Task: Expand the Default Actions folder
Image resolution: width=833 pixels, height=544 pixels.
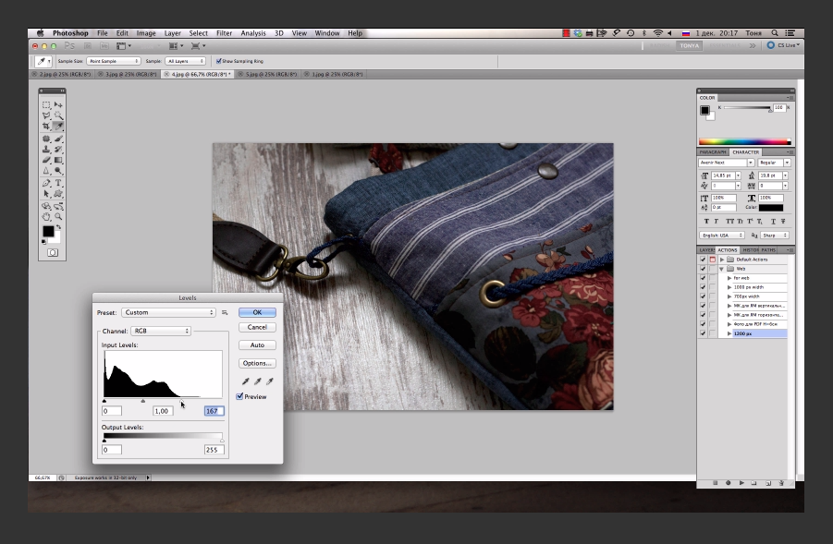Action: (721, 260)
